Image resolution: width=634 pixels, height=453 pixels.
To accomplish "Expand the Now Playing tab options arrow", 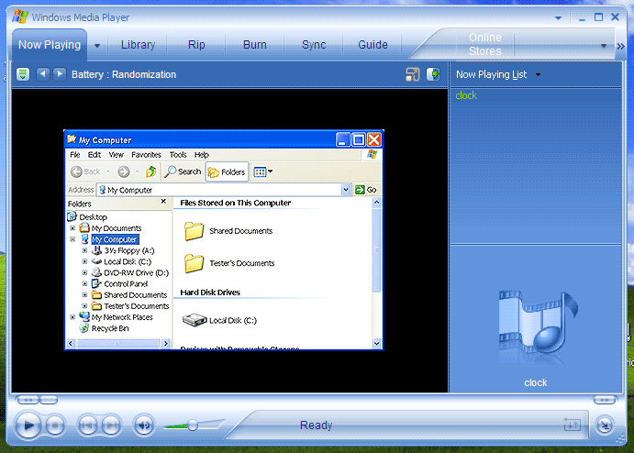I will coord(96,45).
